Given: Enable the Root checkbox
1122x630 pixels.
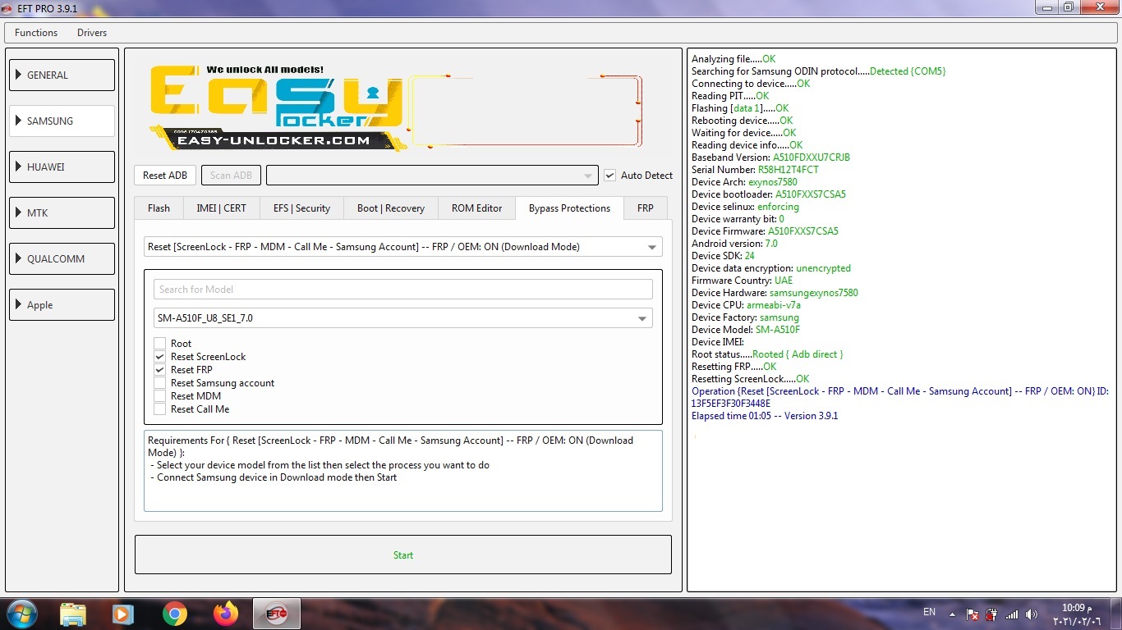Looking at the screenshot, I should (159, 344).
